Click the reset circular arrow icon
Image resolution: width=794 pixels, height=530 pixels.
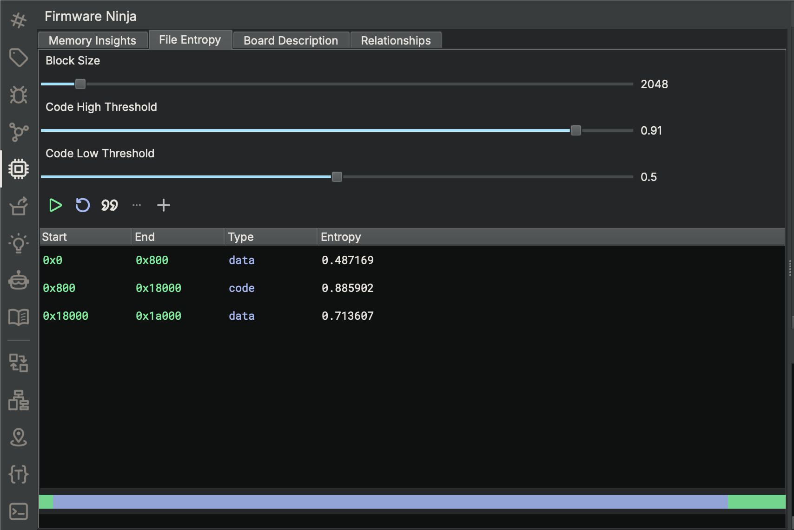tap(82, 205)
